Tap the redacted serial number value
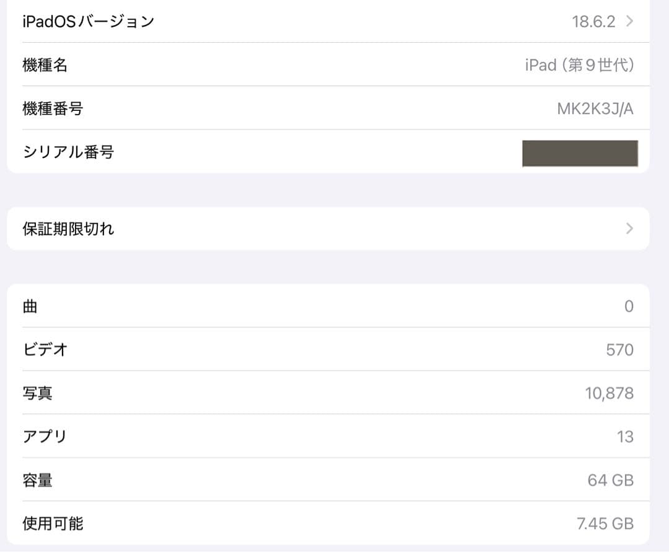The width and height of the screenshot is (669, 552). click(x=580, y=152)
